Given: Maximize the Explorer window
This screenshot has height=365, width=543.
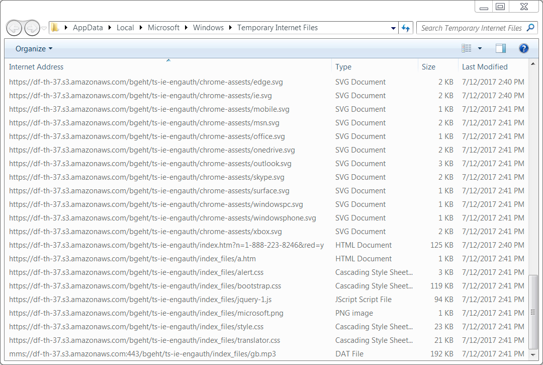Looking at the screenshot, I should tap(500, 7).
